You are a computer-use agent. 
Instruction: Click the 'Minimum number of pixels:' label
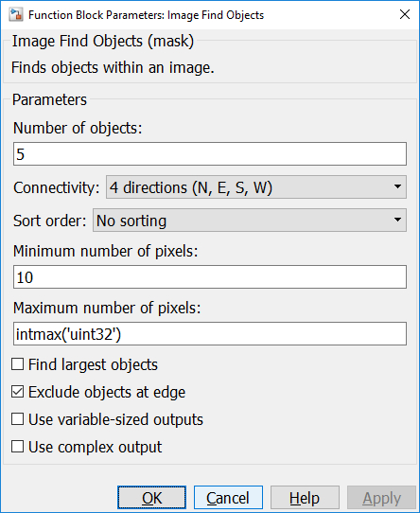[106, 251]
